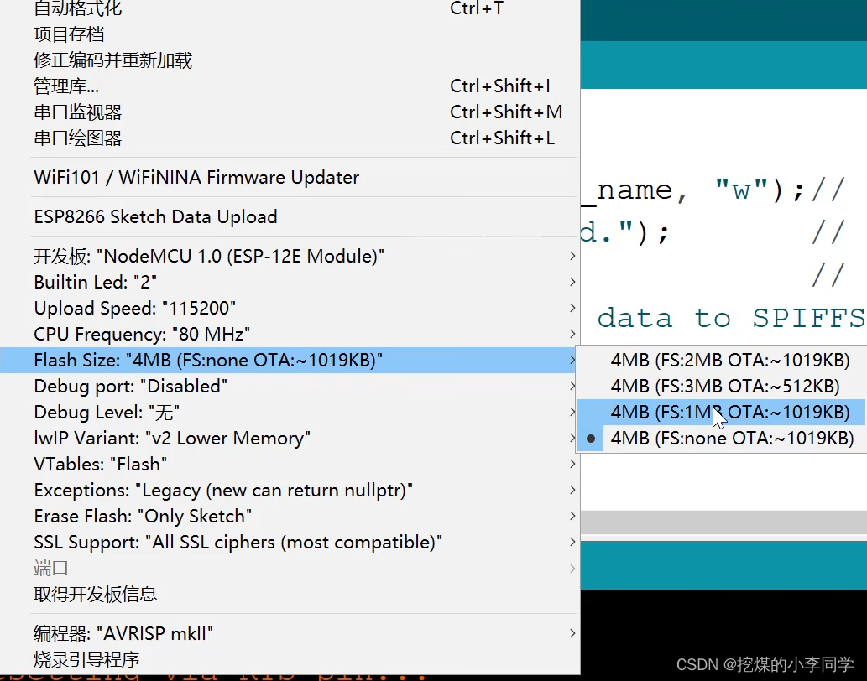This screenshot has height=681, width=867.
Task: Click 取得开发板信息 (Get Board Info)
Action: click(x=92, y=594)
